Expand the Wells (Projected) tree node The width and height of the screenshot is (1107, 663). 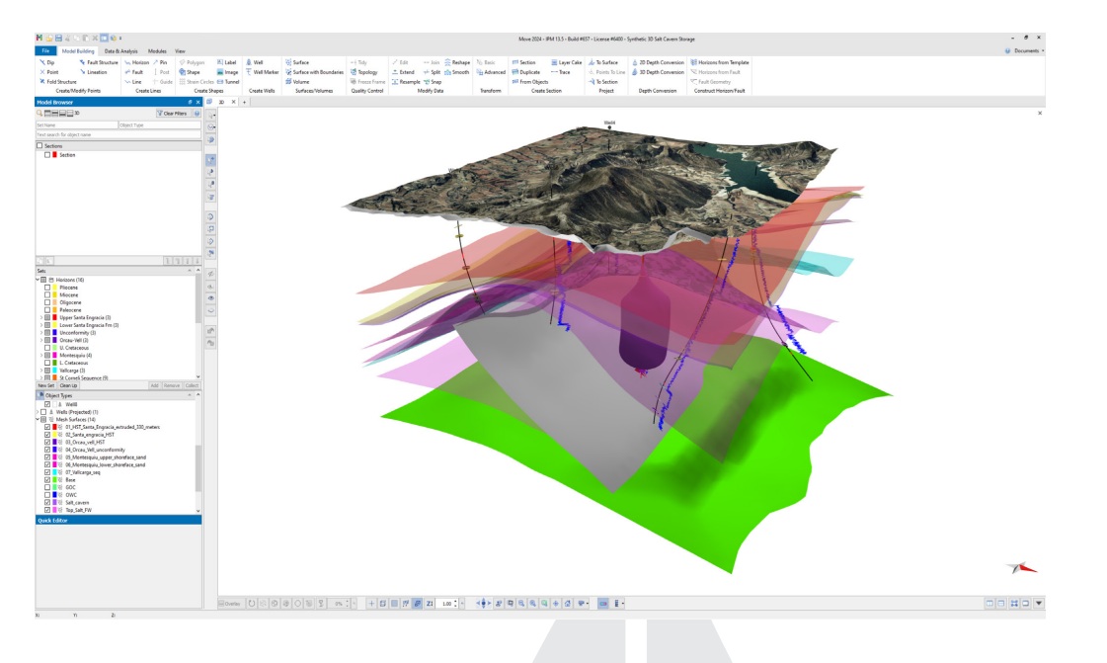[39, 411]
